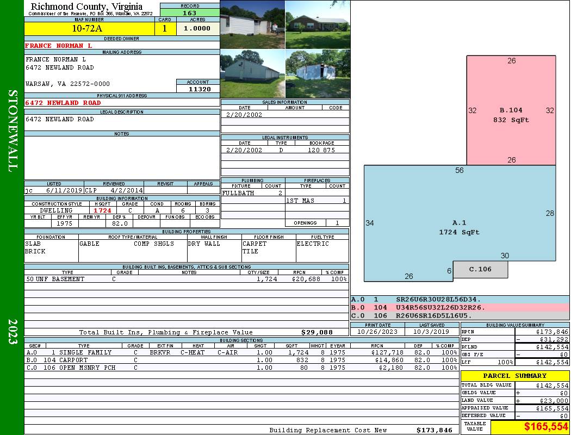Select the 6472 NEWLAND ROAD physical address
Viewport: 571px width, 435px height.
click(x=63, y=103)
